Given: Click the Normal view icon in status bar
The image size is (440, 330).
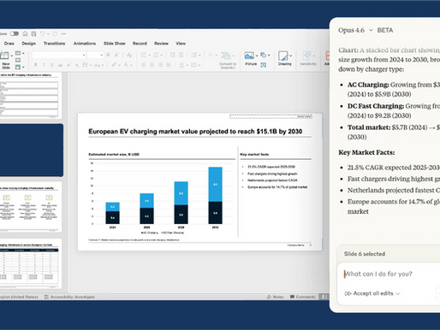Looking at the screenshot, I should point(324,297).
